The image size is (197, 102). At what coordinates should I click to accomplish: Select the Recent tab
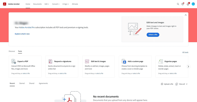[x=12, y=83]
